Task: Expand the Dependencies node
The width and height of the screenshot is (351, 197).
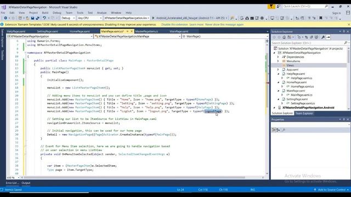Action: coord(278,57)
